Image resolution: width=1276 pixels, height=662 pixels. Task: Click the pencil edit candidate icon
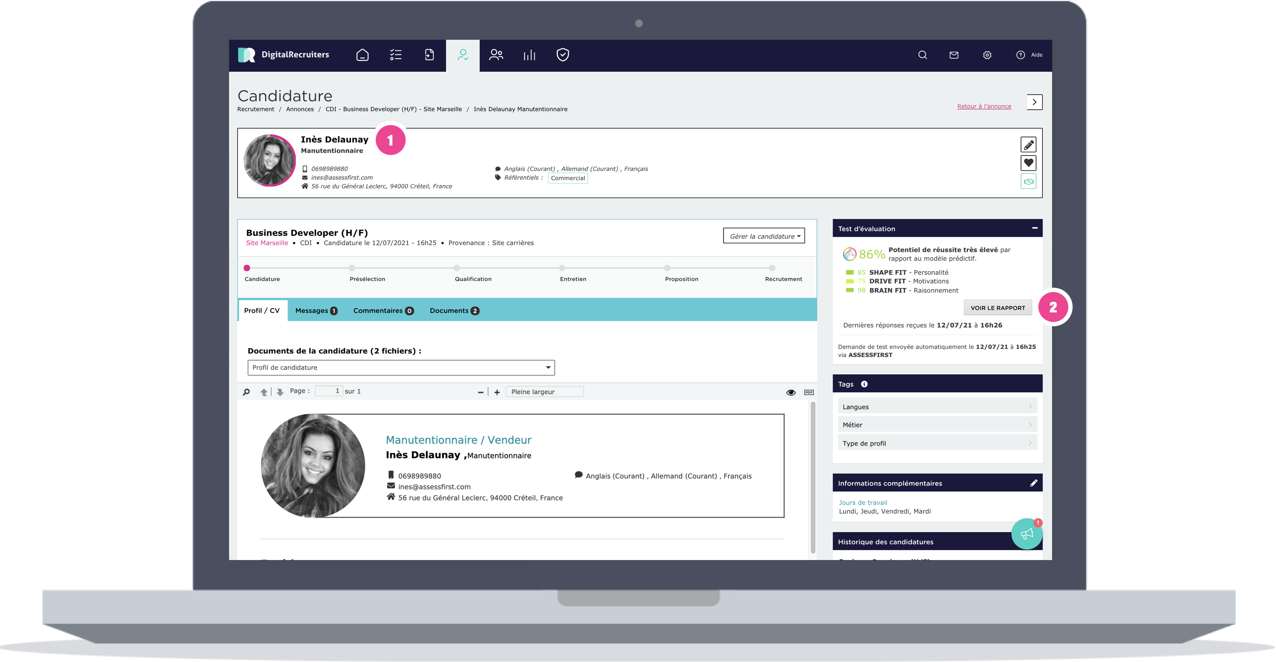click(1028, 145)
